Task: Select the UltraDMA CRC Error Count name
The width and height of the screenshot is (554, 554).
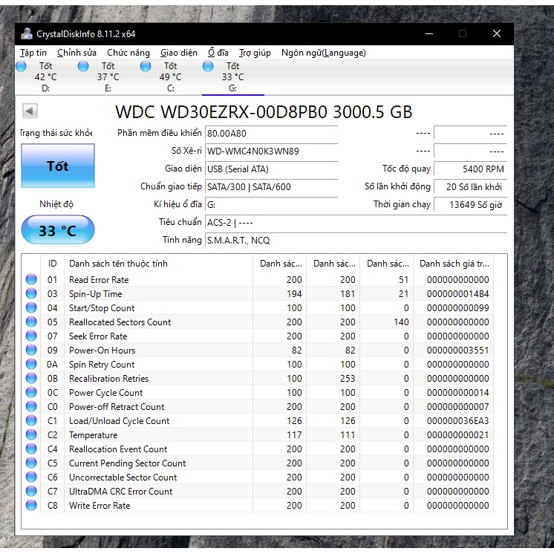Action: [120, 492]
